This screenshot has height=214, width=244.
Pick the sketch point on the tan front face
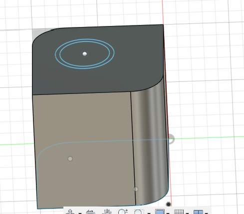click(x=70, y=158)
